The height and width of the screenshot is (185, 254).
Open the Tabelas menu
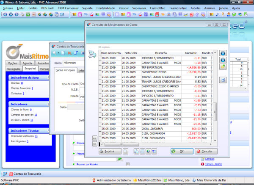[x=195, y=8]
